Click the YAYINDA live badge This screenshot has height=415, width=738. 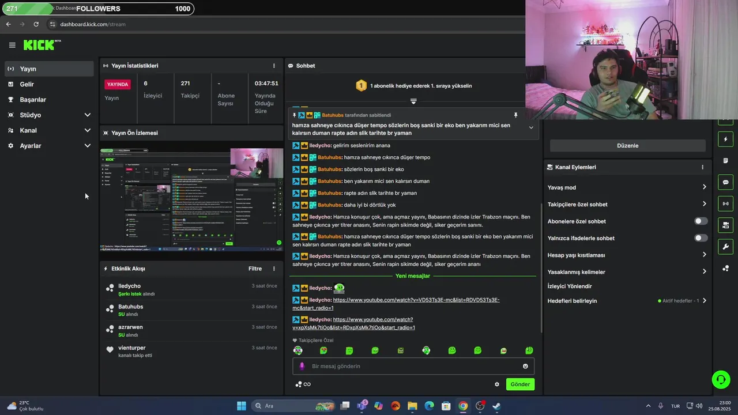(118, 84)
